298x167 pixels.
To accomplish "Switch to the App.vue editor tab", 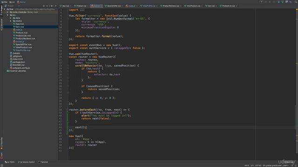I will (x=65, y=6).
